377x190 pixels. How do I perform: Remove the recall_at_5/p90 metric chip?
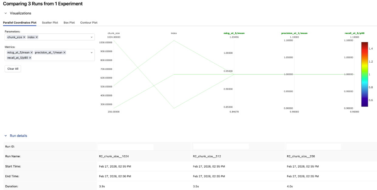coord(30,58)
